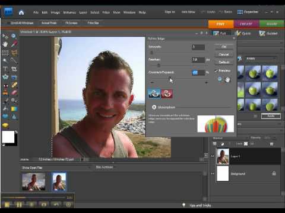Switch to the CREATE tab

click(246, 24)
